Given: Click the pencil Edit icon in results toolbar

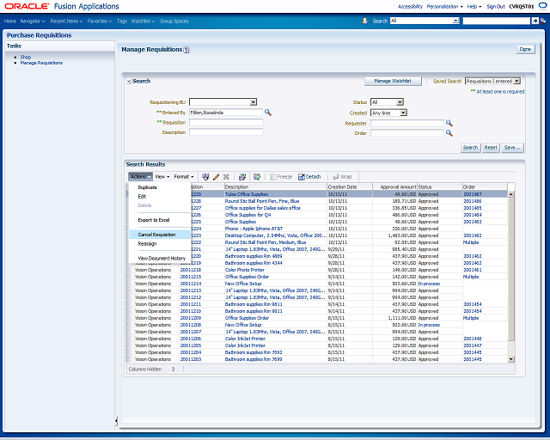Looking at the screenshot, I should coord(216,177).
